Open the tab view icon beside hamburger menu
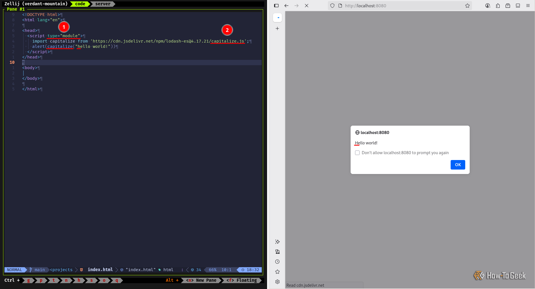The image size is (535, 289). tap(518, 6)
